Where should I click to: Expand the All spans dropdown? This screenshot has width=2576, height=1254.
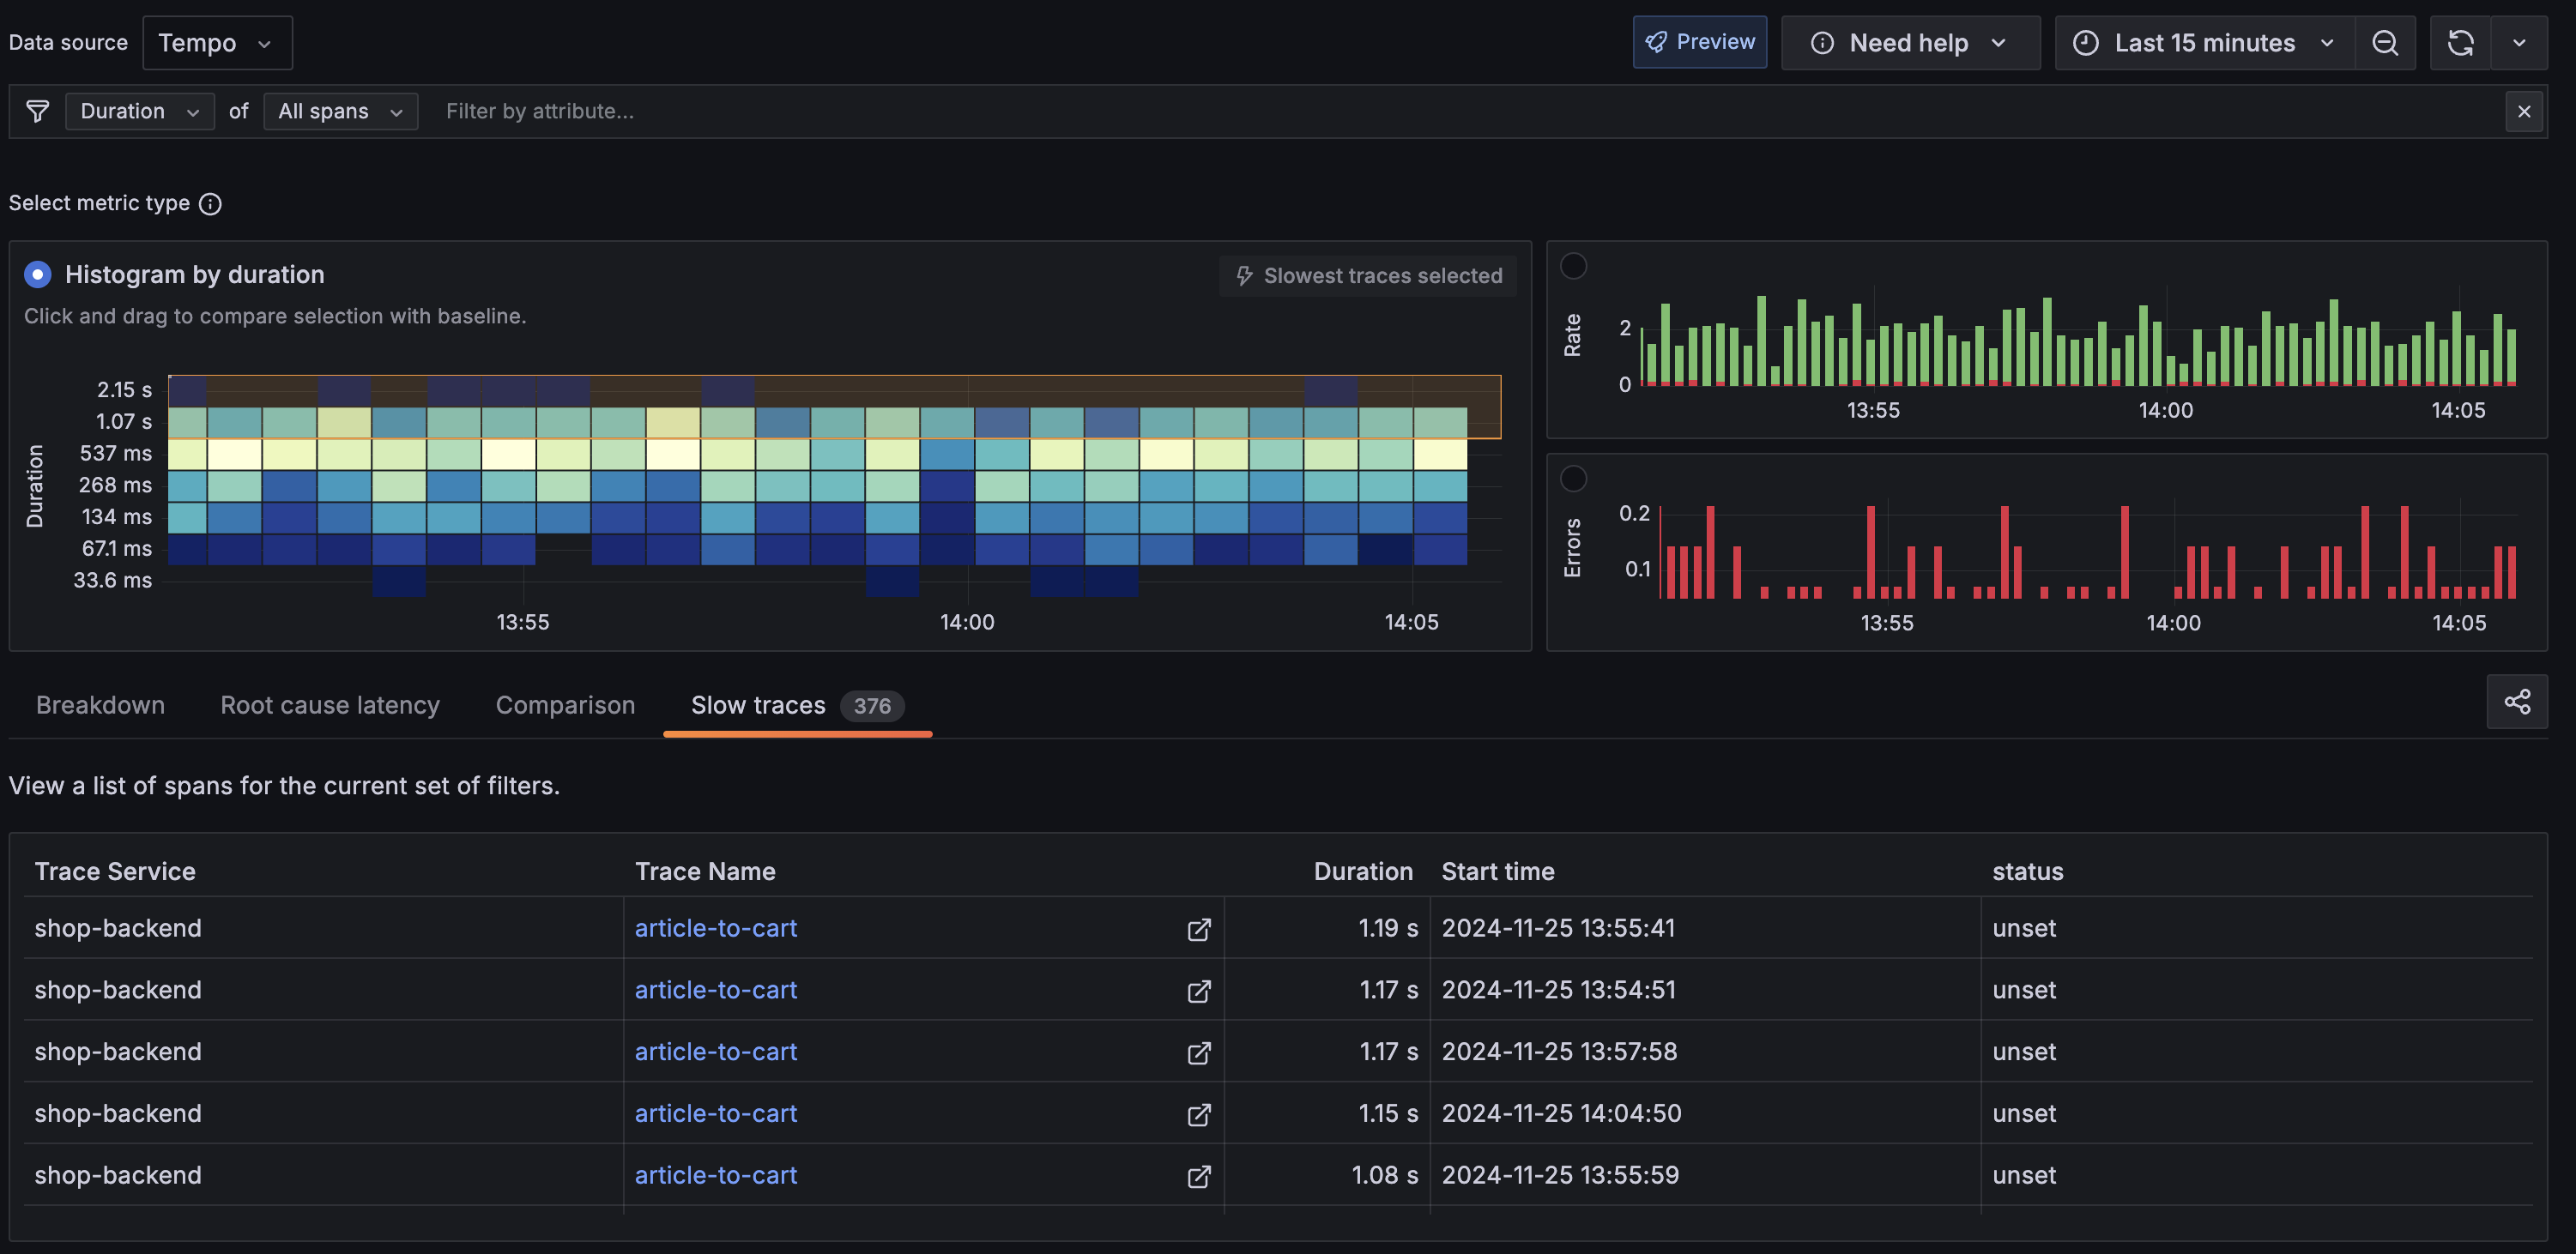340,112
